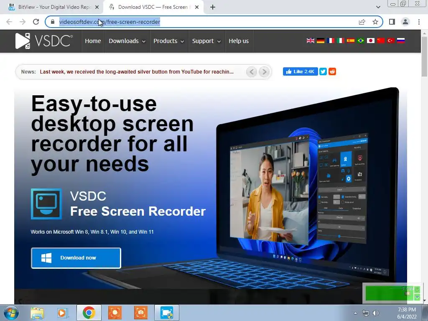428x321 pixels.
Task: Expand Chrome tab search chevron
Action: (x=378, y=7)
